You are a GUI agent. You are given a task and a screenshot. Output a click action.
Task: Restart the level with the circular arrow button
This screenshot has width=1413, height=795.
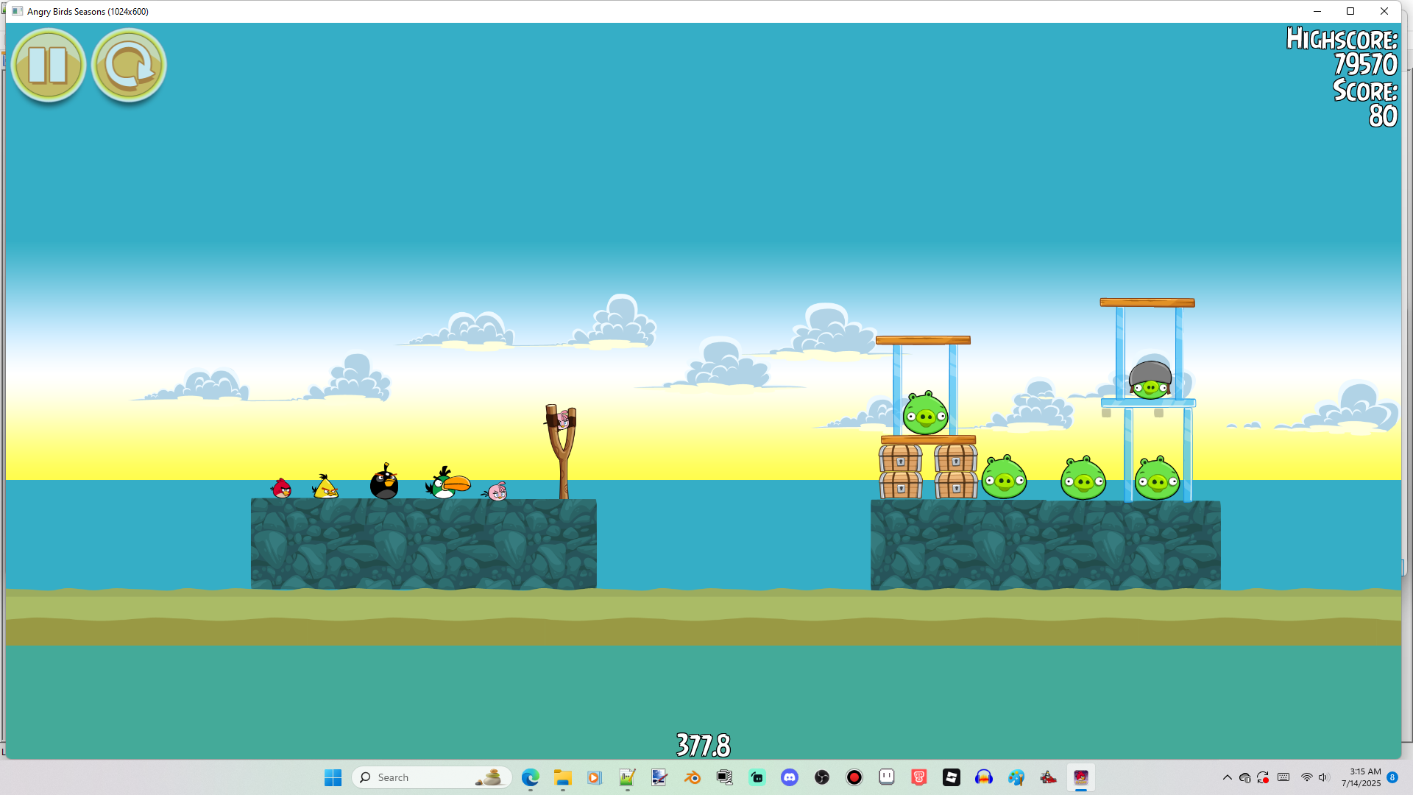pyautogui.click(x=129, y=66)
